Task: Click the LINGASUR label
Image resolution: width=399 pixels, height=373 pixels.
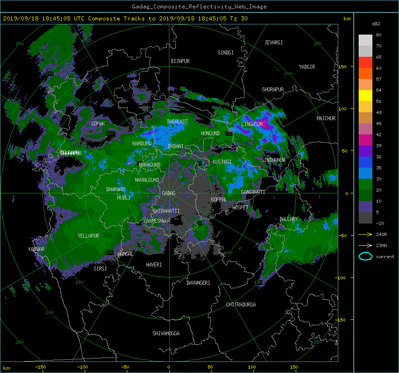Action: (x=252, y=124)
